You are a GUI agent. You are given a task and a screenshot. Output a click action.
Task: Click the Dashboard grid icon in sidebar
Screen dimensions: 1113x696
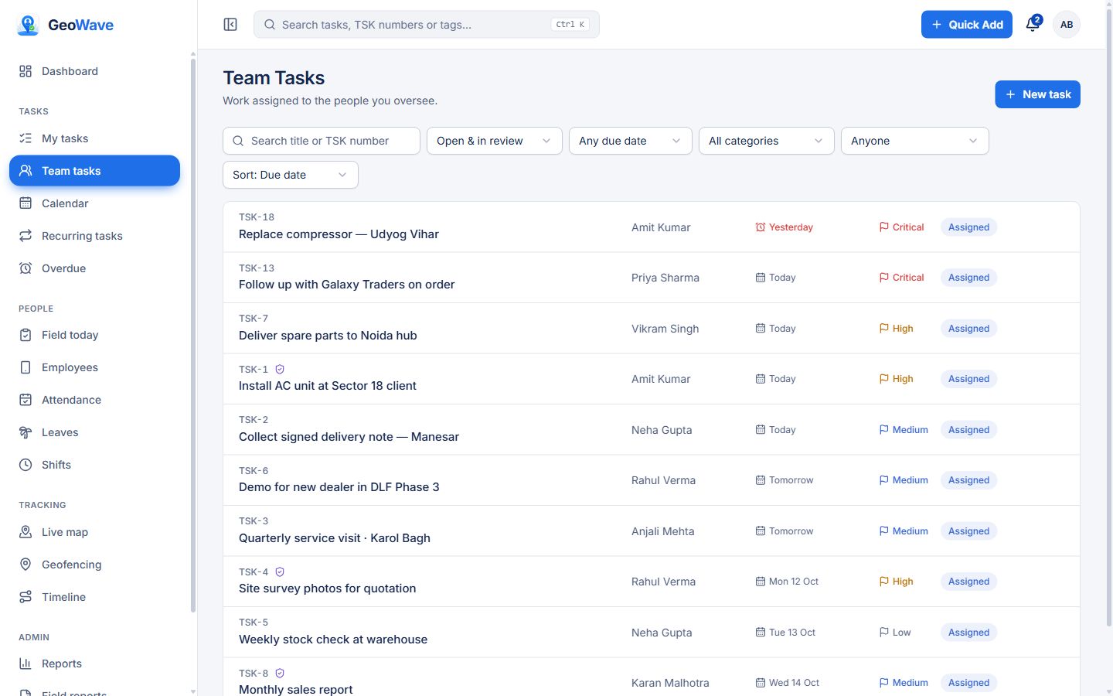click(26, 71)
